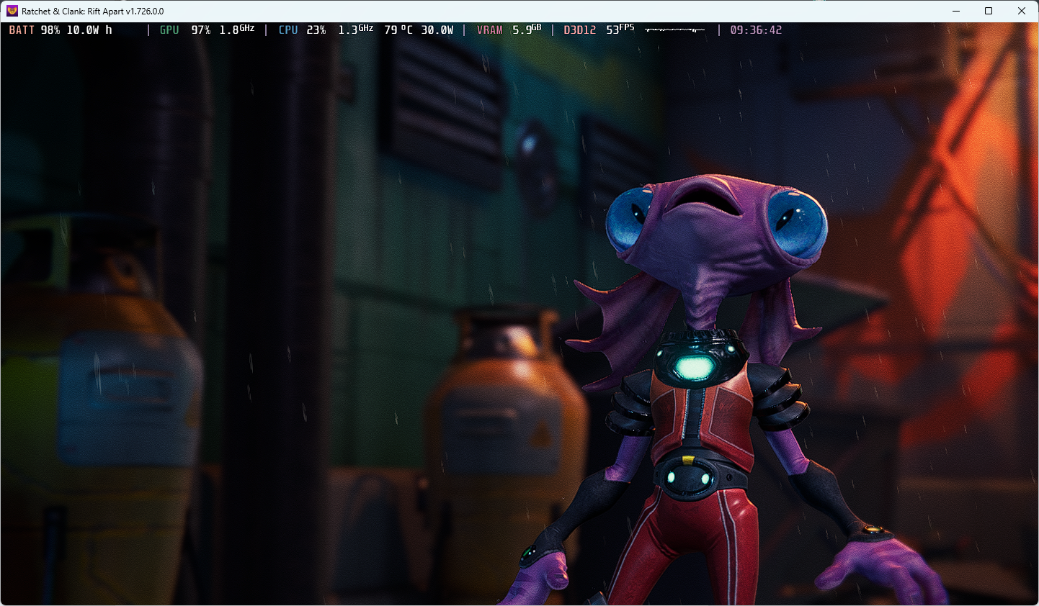Click the frametime graph in overlay
The image size is (1039, 606).
[675, 30]
